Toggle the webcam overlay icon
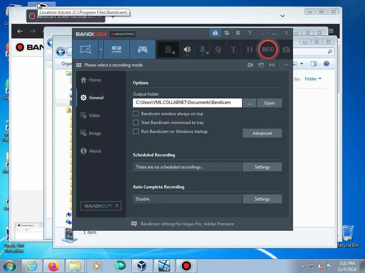Screen dimensions: 365x273 (169, 49)
